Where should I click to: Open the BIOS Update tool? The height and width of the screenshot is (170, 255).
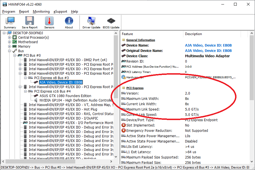[x=111, y=20]
